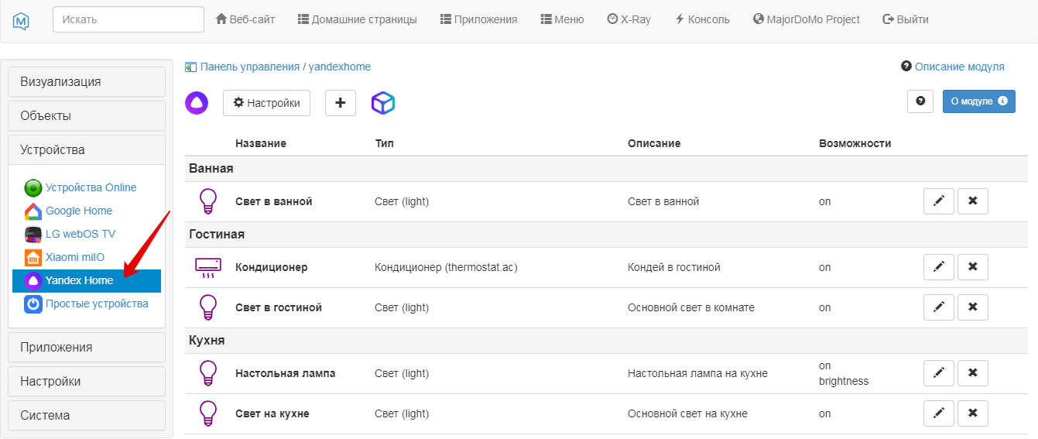Expand the Система sidebar section
Viewport: 1038px width, 439px height.
click(87, 416)
